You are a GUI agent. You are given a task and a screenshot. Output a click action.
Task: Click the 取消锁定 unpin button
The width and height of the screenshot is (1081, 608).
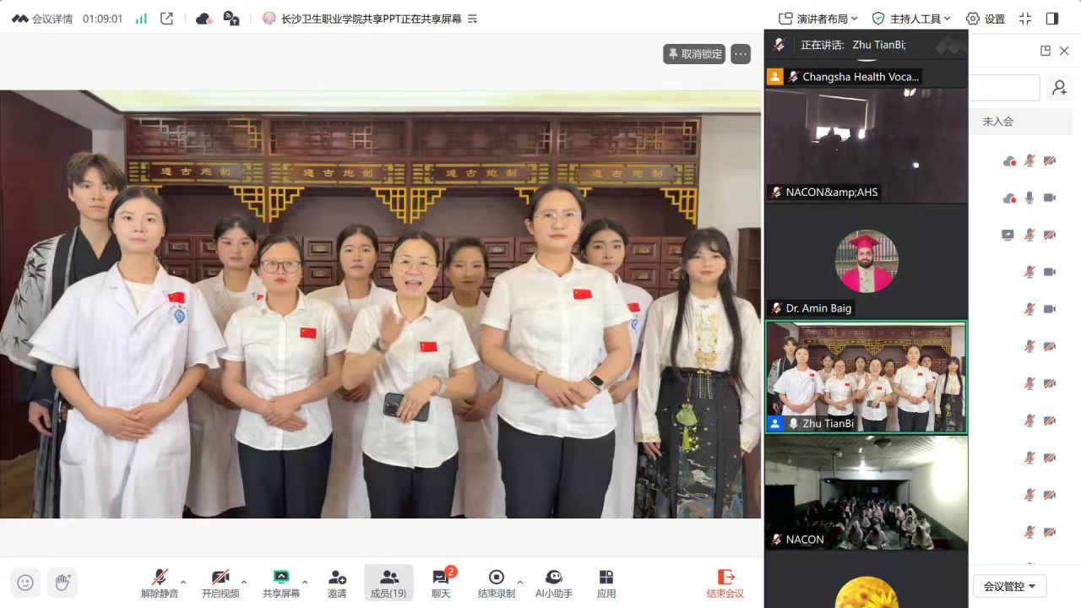[694, 54]
